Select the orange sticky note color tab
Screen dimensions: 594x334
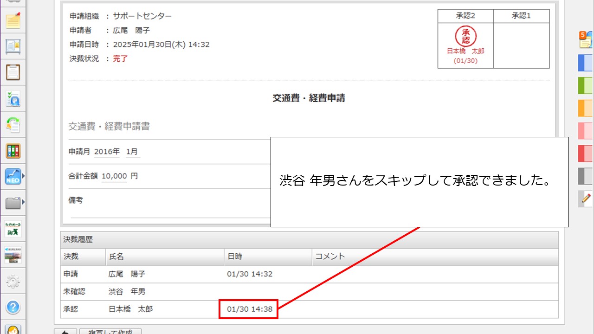(585, 108)
